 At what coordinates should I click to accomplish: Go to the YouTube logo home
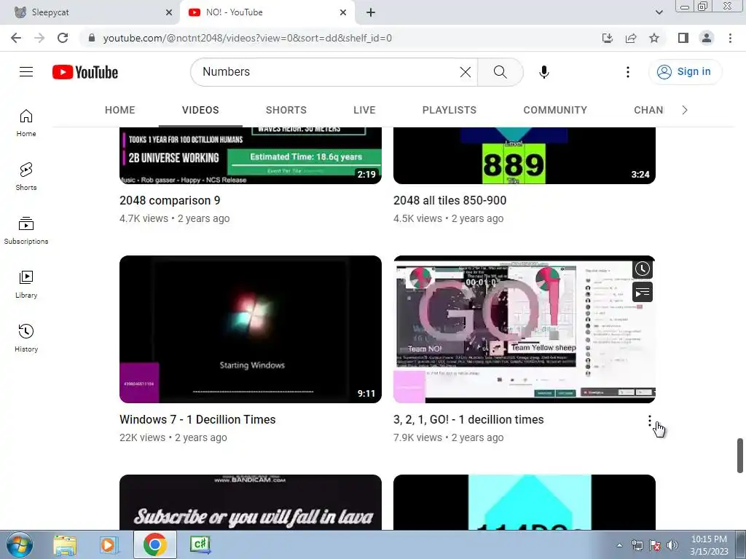click(85, 72)
